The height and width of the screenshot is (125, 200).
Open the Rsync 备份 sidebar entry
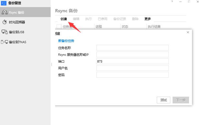(x=25, y=12)
